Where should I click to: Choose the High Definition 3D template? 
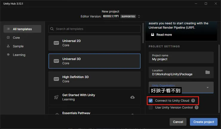pos(94,79)
